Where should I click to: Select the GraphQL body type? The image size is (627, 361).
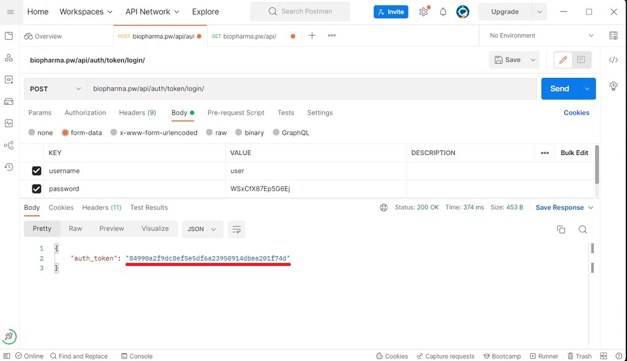pos(276,132)
